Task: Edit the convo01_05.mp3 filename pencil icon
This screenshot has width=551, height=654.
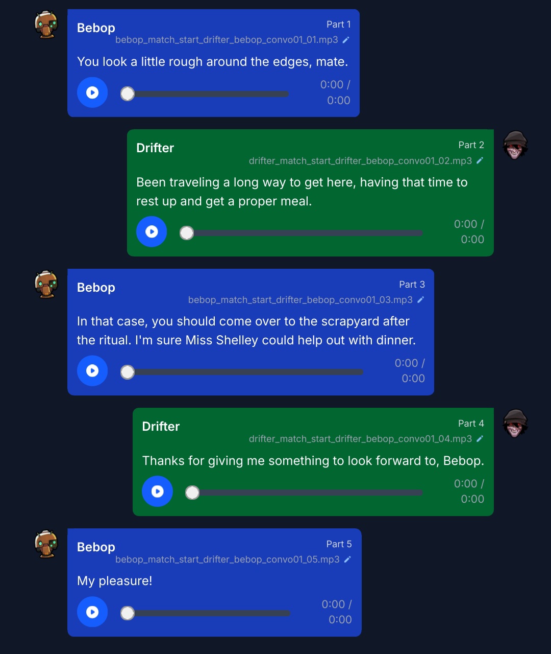Action: click(x=347, y=559)
